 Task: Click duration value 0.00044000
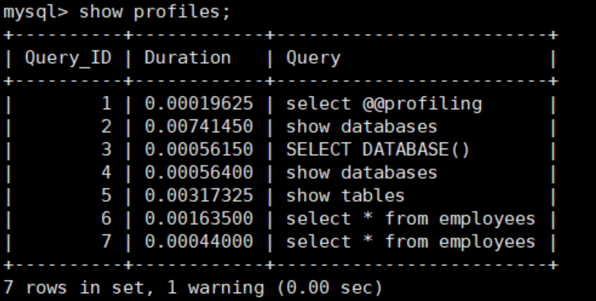coord(199,241)
